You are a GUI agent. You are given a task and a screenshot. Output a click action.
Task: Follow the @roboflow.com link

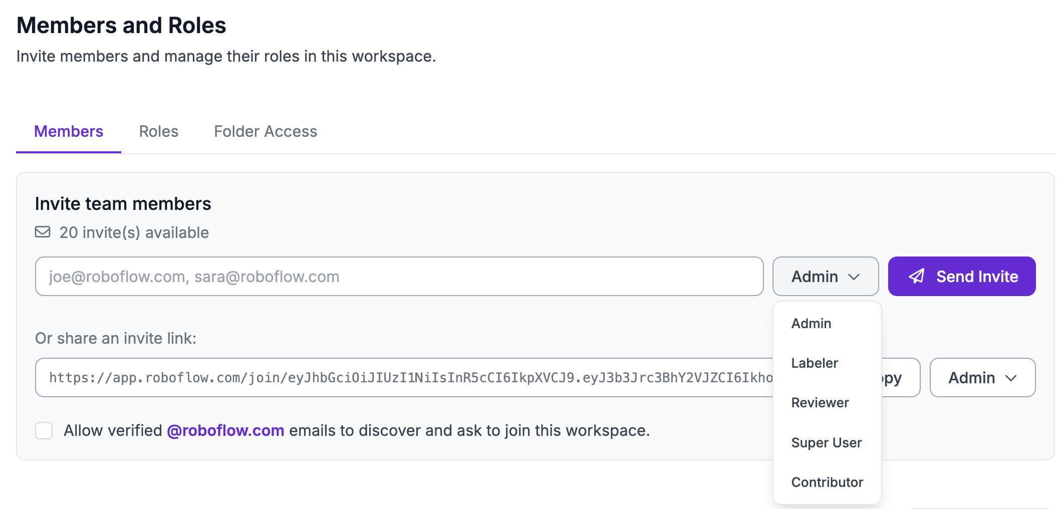click(225, 430)
